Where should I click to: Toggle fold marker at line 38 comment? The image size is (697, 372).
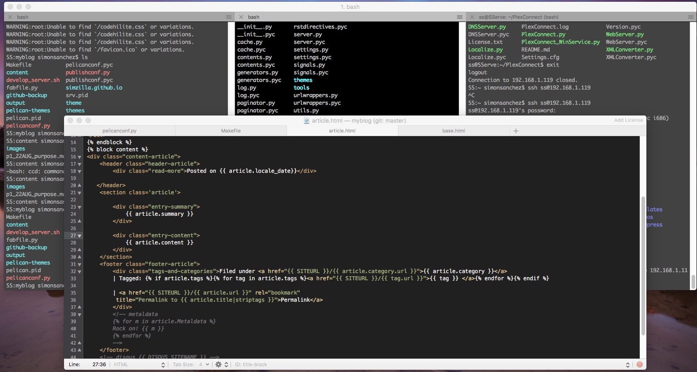tap(80, 314)
